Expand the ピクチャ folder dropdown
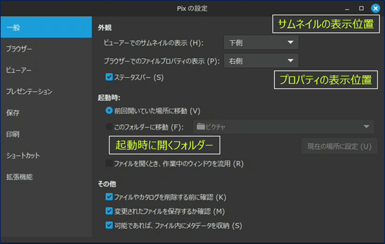The width and height of the screenshot is (385, 244). [x=284, y=127]
